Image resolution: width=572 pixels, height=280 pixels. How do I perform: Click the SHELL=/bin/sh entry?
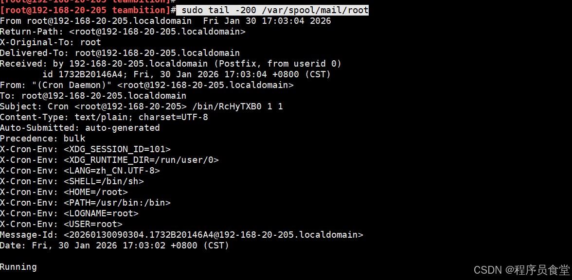(x=104, y=181)
